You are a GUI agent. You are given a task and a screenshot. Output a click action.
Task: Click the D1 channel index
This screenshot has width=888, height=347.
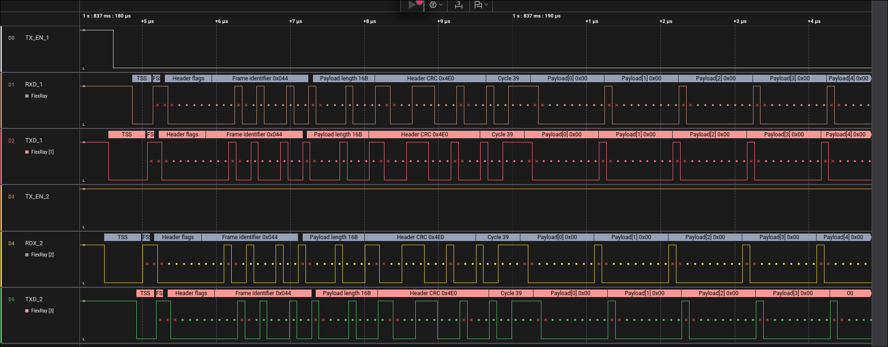coord(11,85)
